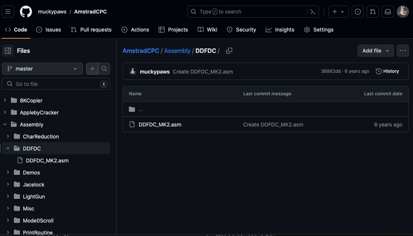Screen dimensions: 413x236
Task: Go to AmstradCPC root in breadcrumb
Action: (x=141, y=51)
